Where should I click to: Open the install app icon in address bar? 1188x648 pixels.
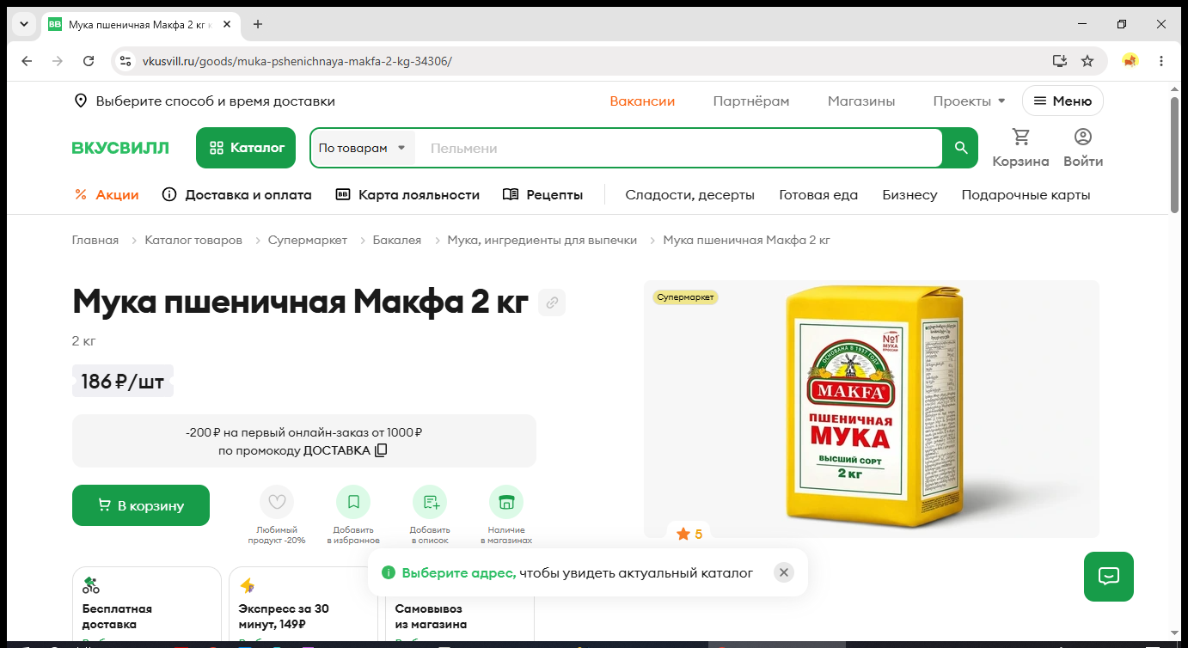pyautogui.click(x=1060, y=61)
